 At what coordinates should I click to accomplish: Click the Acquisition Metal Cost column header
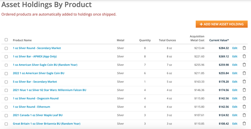point(197,38)
